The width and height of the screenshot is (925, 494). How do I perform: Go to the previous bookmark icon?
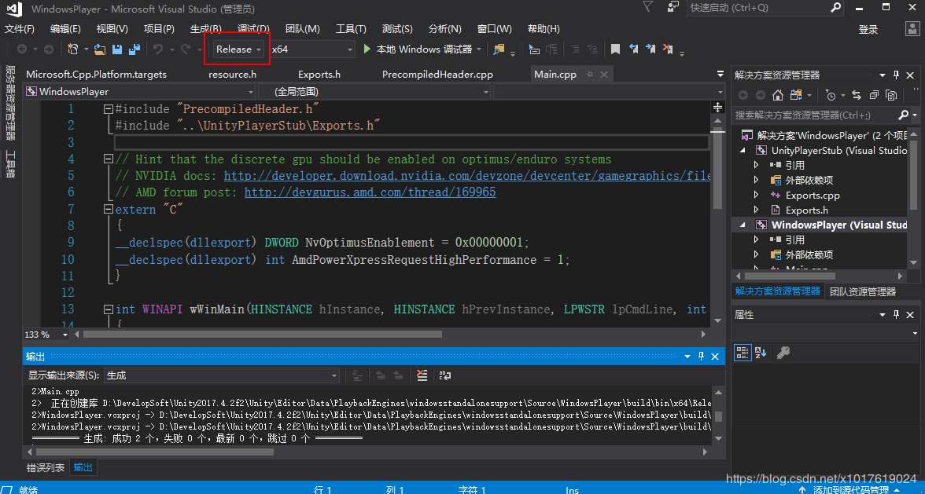pos(634,49)
